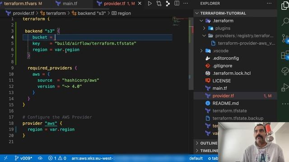Select the provider.tf tab
Viewport: 289px width, 162px height.
click(x=114, y=4)
